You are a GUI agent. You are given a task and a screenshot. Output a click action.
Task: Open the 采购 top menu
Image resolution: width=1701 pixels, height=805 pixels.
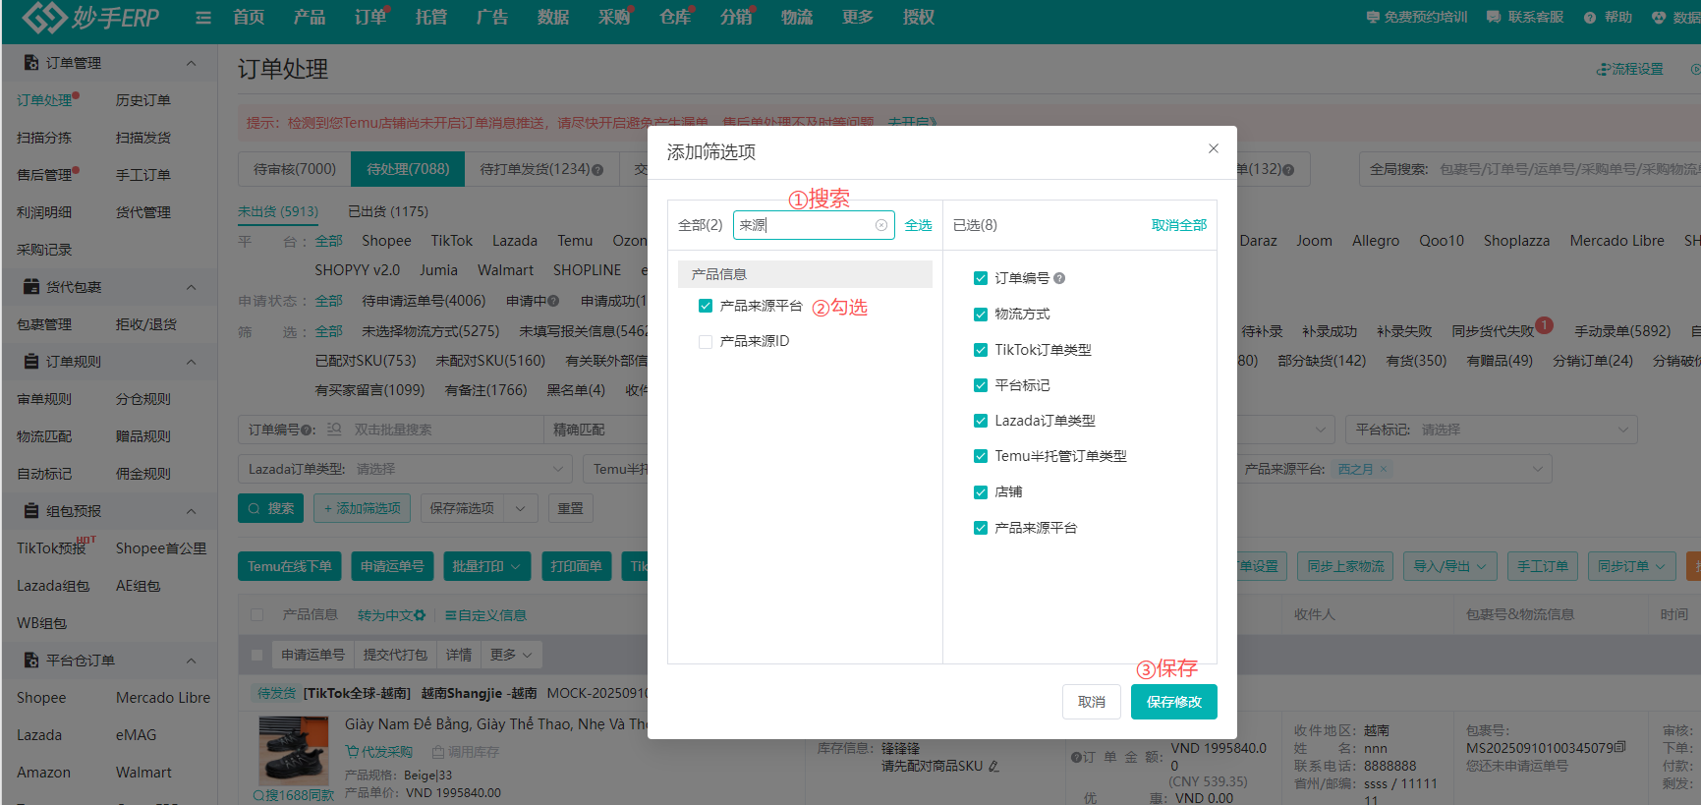click(614, 18)
